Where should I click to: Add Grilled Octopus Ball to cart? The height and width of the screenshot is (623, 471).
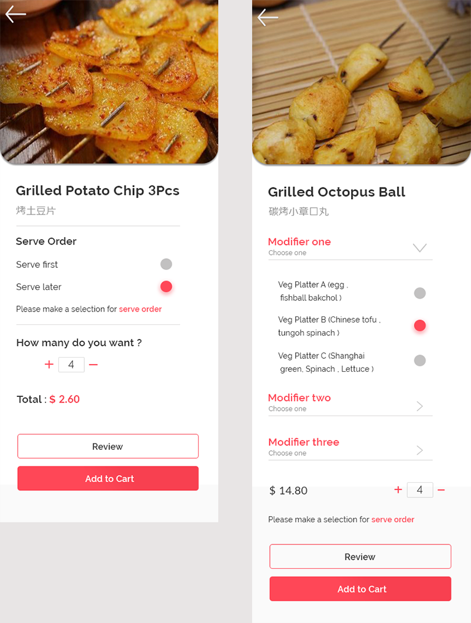(360, 589)
